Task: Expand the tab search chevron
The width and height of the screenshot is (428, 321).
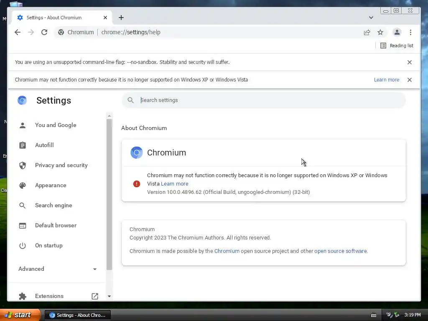Action: [371, 18]
